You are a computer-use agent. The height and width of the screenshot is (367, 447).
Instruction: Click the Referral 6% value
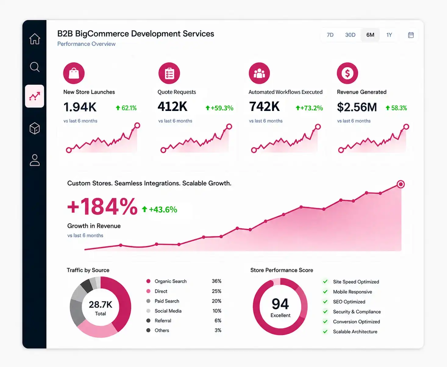point(218,320)
